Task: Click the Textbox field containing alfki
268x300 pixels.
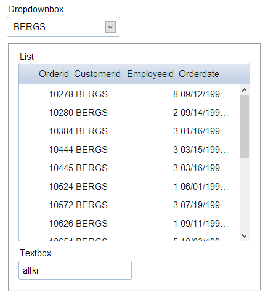Action: [75, 270]
